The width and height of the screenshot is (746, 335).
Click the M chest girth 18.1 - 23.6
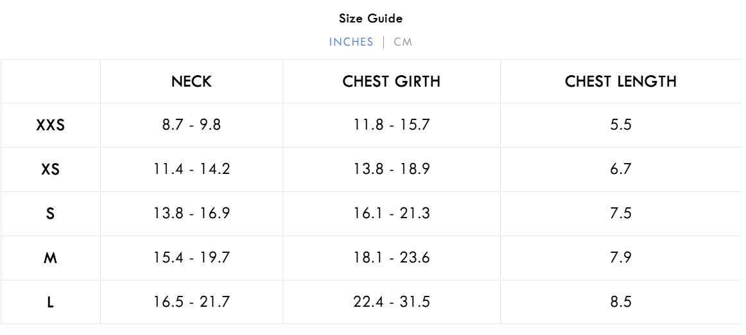[x=392, y=258]
